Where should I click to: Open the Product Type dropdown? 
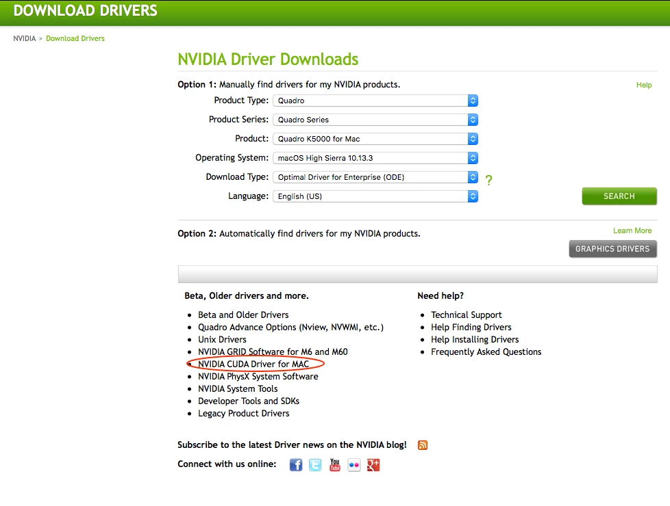pyautogui.click(x=375, y=101)
